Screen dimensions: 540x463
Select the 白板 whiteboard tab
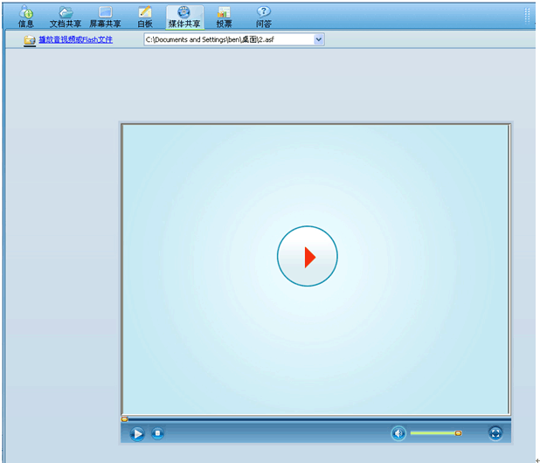point(145,17)
